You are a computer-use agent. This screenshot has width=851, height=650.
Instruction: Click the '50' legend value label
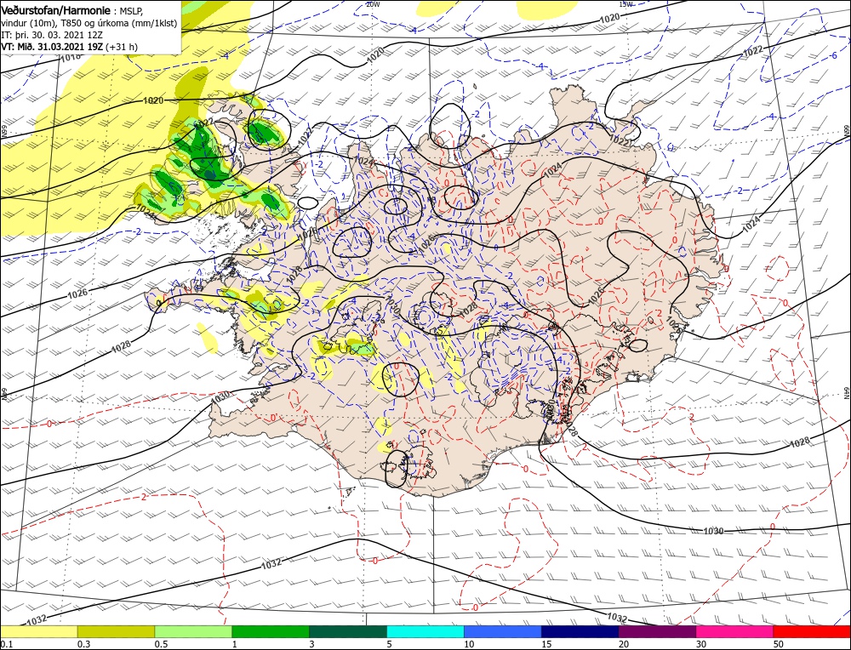(x=779, y=644)
